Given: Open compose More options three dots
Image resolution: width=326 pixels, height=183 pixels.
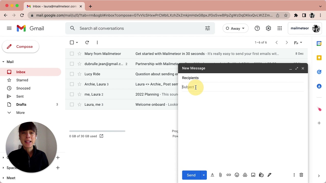Looking at the screenshot, I should [x=294, y=175].
